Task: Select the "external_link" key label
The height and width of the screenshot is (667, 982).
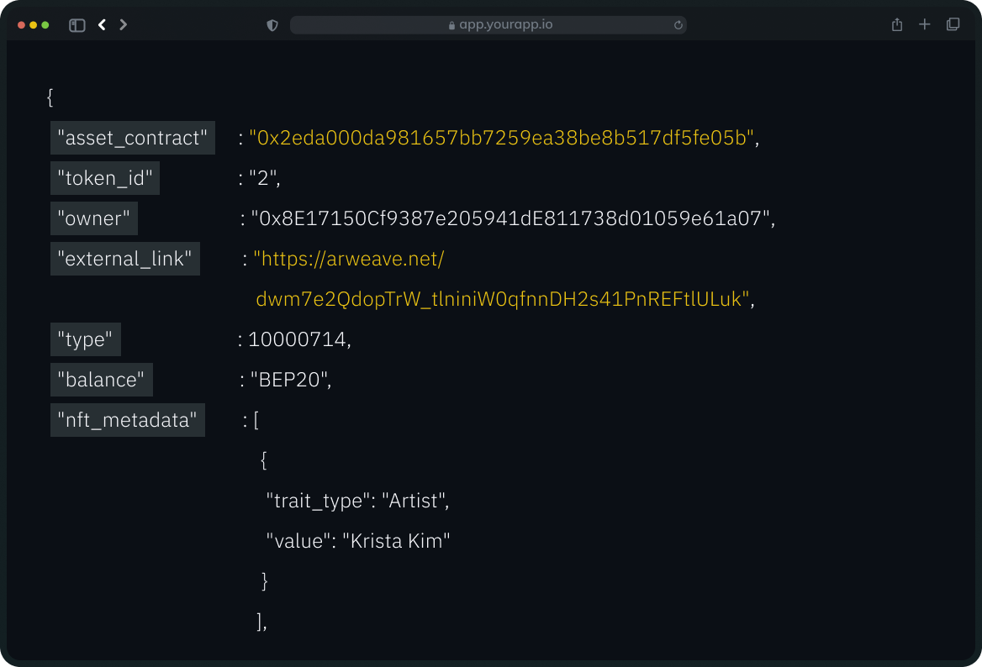Action: pos(124,259)
